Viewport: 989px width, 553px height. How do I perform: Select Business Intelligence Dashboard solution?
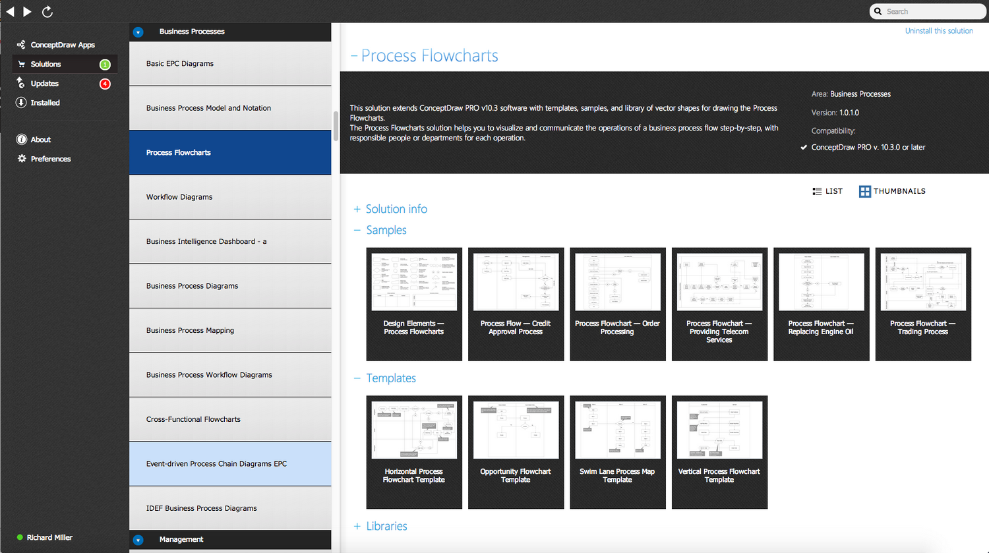tap(230, 241)
